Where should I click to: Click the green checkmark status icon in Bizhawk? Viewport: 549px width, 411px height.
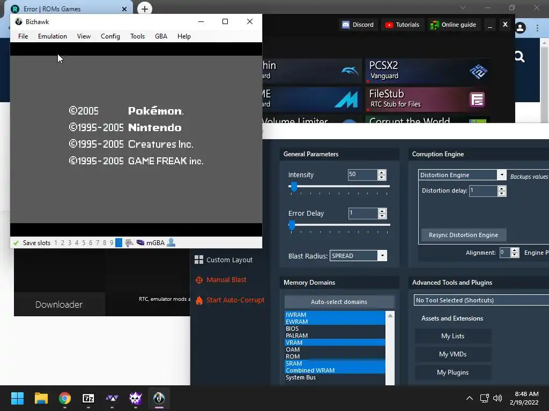point(16,242)
